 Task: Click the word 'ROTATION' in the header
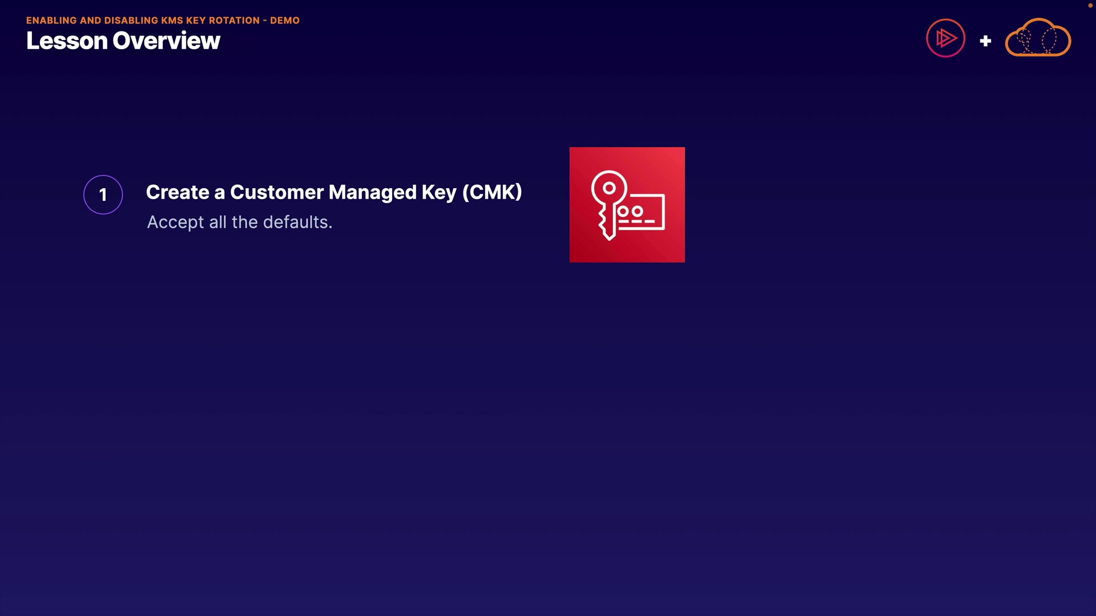tap(234, 21)
